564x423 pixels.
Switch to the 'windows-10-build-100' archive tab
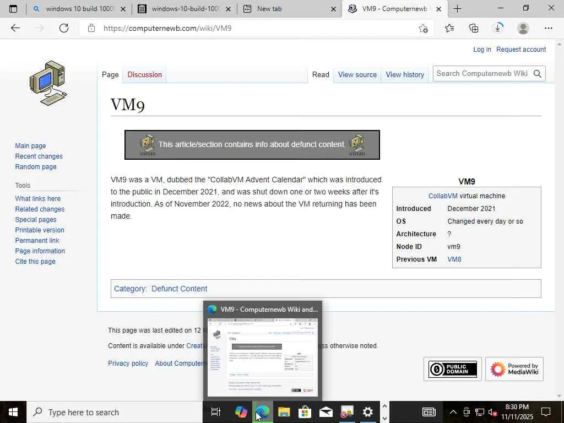click(x=185, y=9)
